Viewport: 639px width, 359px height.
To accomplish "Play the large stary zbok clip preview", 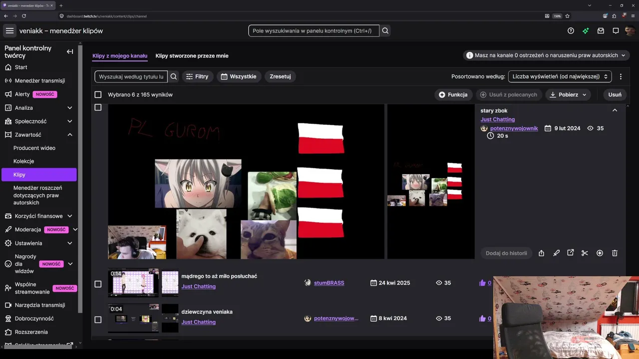I will point(246,181).
